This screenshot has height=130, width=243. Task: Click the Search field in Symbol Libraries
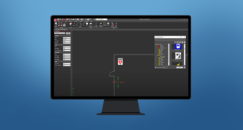[x=171, y=40]
